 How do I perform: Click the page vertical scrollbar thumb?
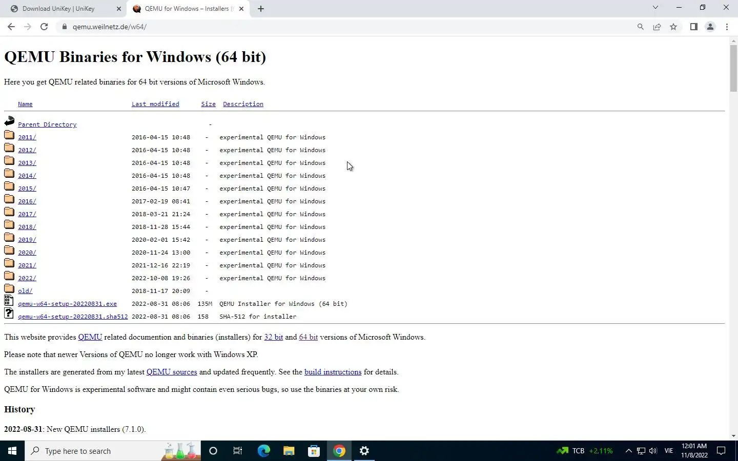coord(733,68)
